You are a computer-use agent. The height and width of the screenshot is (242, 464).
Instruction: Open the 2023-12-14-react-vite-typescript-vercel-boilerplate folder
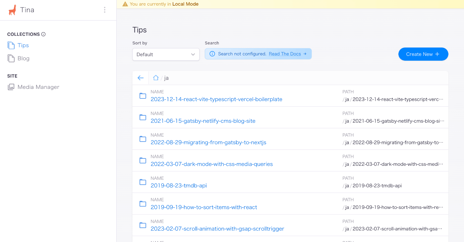click(x=216, y=99)
